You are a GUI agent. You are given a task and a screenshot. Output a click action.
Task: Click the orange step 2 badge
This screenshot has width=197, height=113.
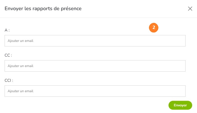point(154,28)
